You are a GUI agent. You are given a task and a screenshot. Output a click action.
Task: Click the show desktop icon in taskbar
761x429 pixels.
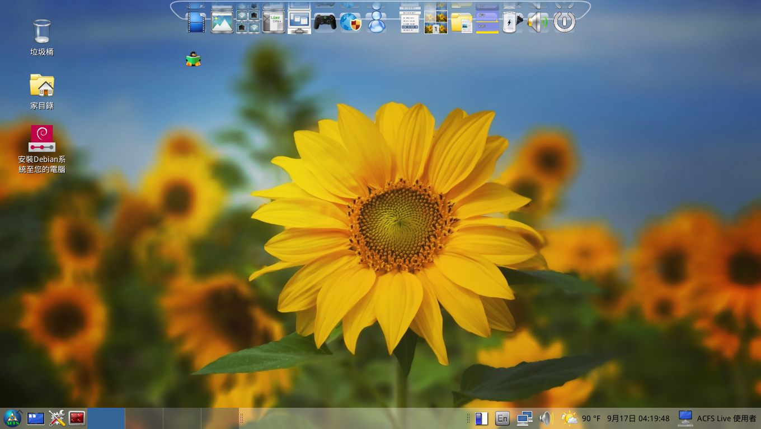click(x=36, y=418)
